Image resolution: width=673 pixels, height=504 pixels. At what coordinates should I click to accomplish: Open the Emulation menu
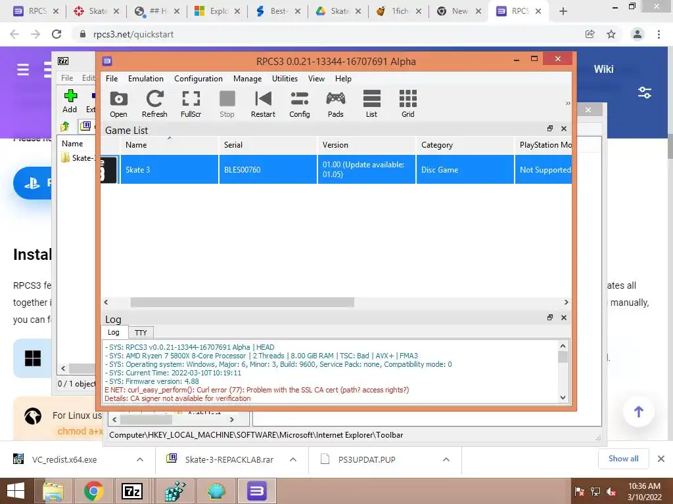tap(145, 79)
